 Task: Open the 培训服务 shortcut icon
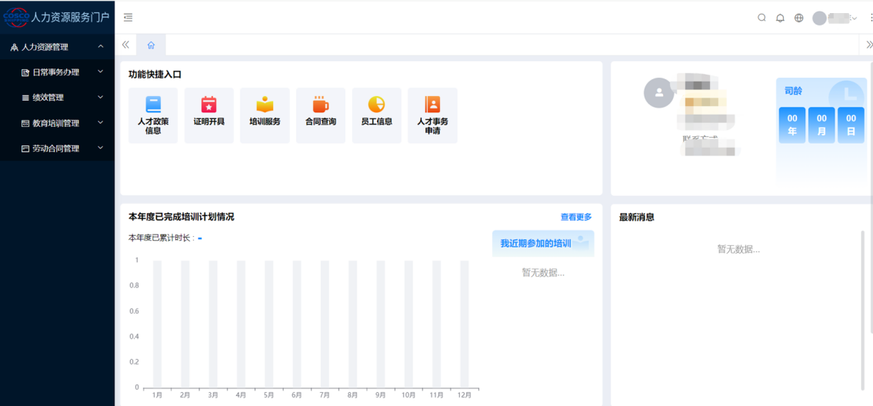point(265,105)
